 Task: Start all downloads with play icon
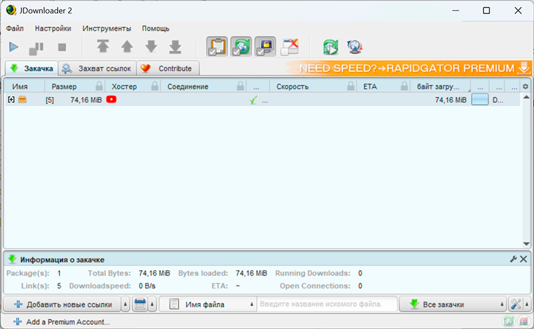pos(14,47)
